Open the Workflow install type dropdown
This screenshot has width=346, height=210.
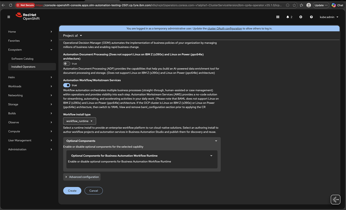[x=80, y=121]
